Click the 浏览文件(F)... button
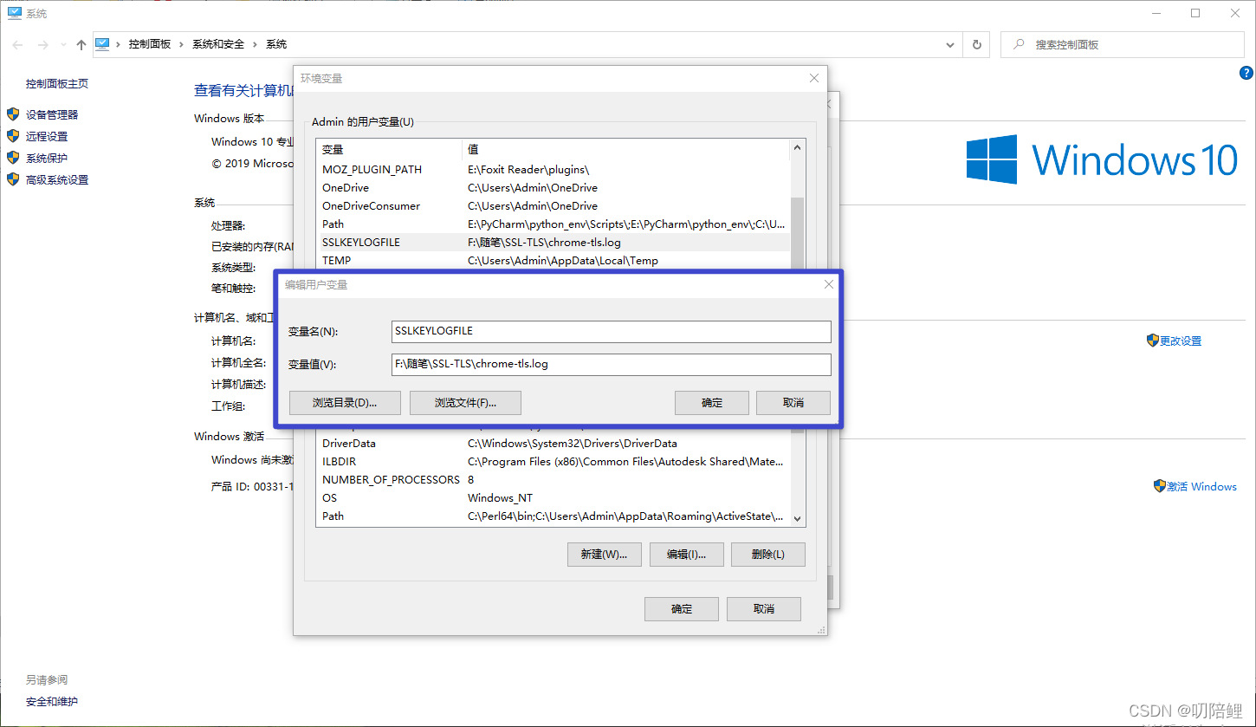The width and height of the screenshot is (1256, 727). (465, 403)
